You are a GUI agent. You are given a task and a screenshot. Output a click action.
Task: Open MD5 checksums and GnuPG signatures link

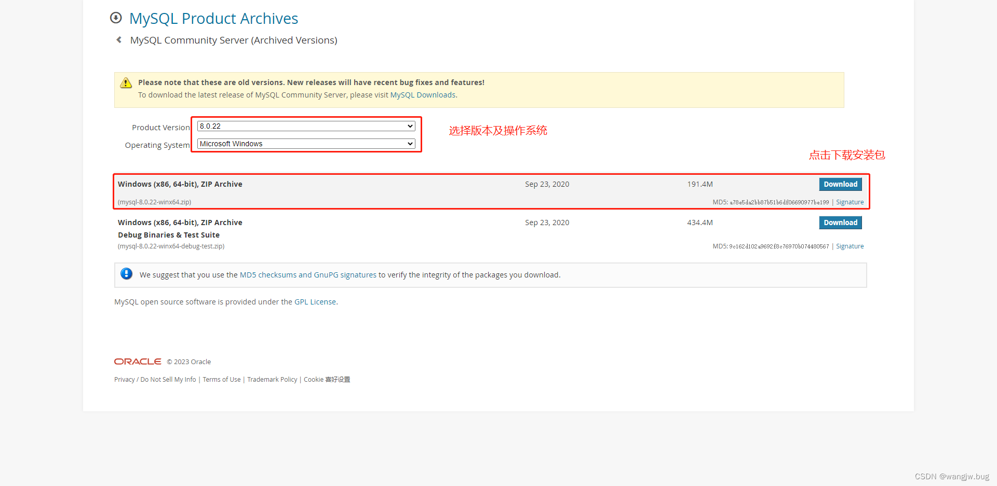coord(308,275)
